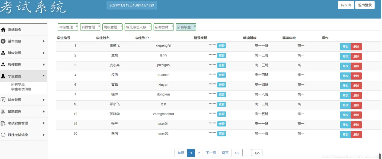The height and width of the screenshot is (159, 382).
Task: Close the 各班级总人数 tab
Action: (x=150, y=26)
